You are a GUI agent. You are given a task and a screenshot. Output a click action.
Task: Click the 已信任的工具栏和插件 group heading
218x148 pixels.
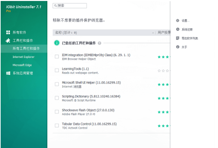(79, 43)
